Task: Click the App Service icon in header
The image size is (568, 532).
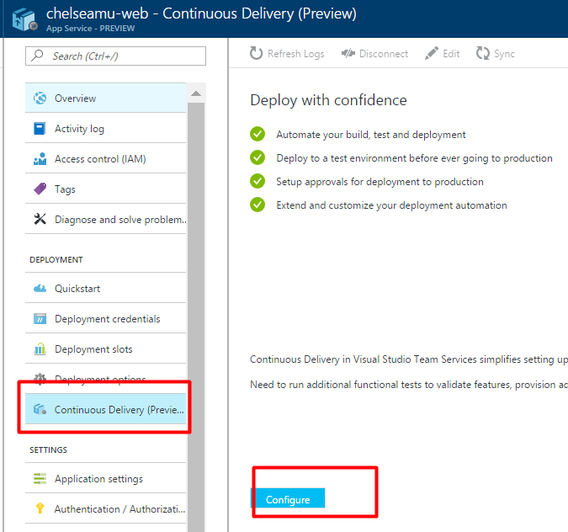Action: click(24, 19)
